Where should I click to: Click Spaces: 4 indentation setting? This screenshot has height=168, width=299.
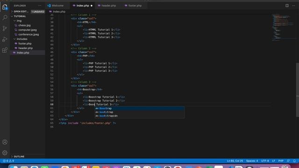tap(252, 161)
